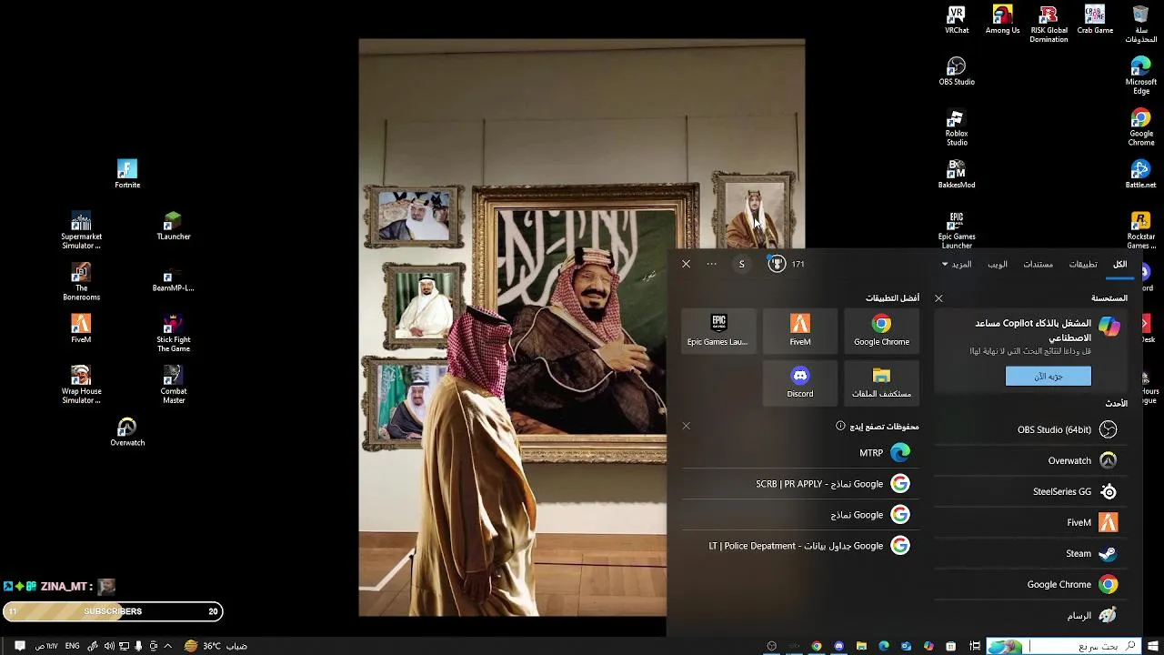Open Roblox Studio desktop shortcut
Image resolution: width=1164 pixels, height=655 pixels.
pos(956,128)
